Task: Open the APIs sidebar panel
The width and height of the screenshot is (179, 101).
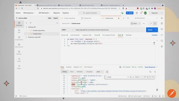Action: tap(19, 31)
